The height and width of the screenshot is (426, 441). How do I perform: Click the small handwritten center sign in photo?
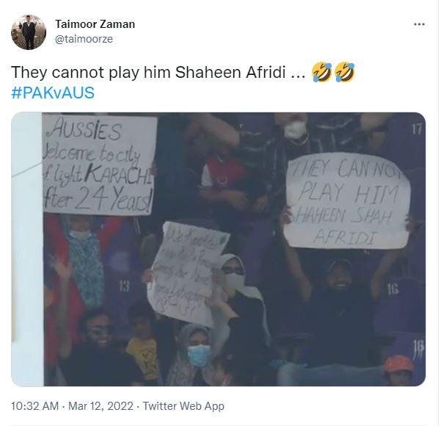pyautogui.click(x=186, y=272)
